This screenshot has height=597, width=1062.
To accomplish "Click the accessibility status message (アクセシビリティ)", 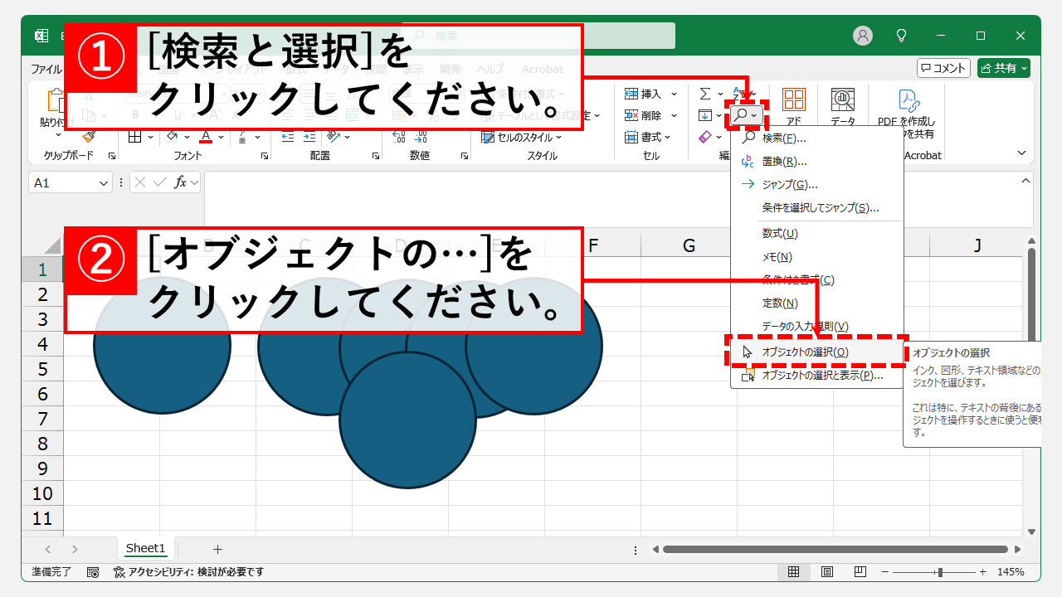I will point(188,572).
